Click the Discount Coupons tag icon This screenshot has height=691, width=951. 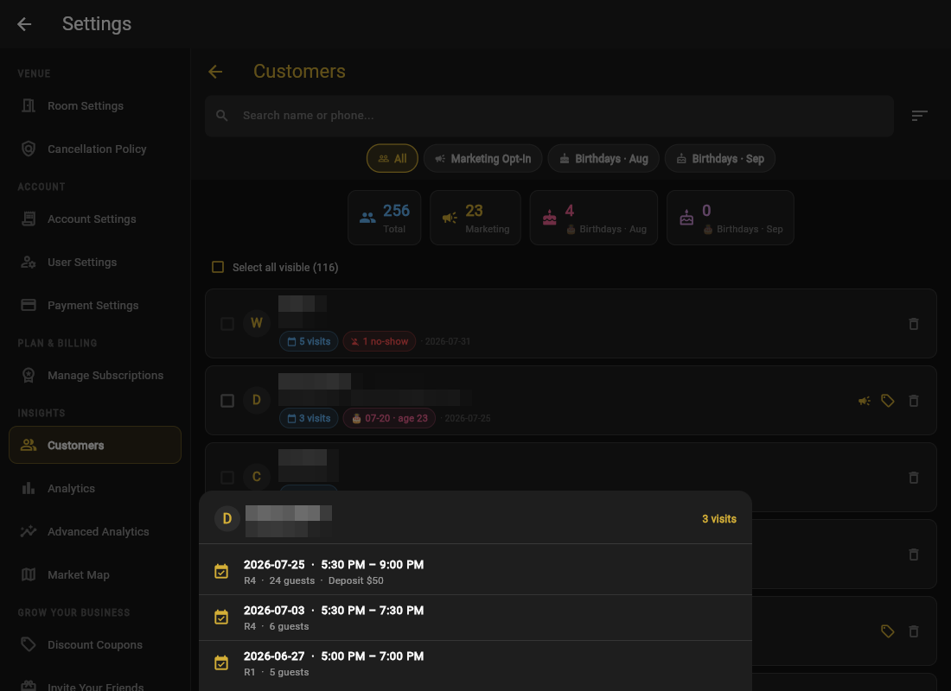[x=29, y=644]
